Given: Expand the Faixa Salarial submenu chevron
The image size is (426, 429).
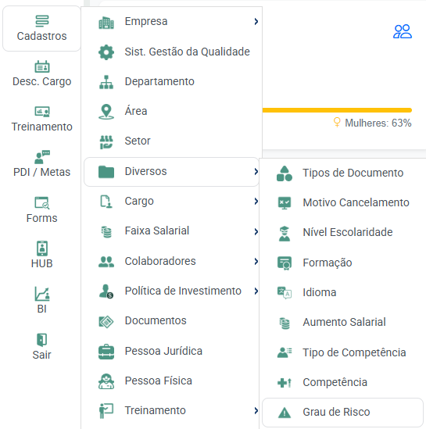Looking at the screenshot, I should tap(256, 232).
